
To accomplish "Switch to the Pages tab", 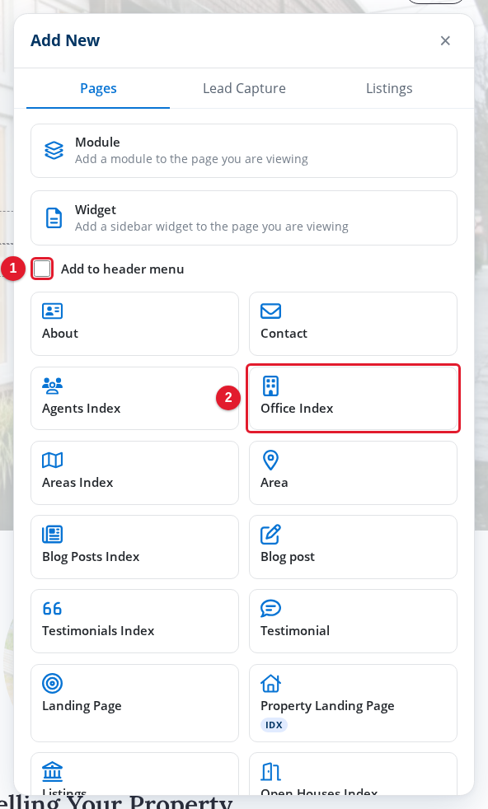I will (x=98, y=88).
